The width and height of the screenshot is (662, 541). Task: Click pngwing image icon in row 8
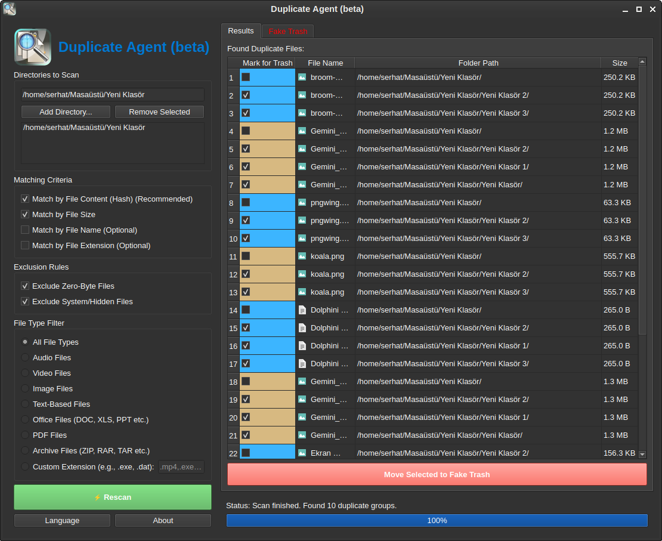point(302,203)
